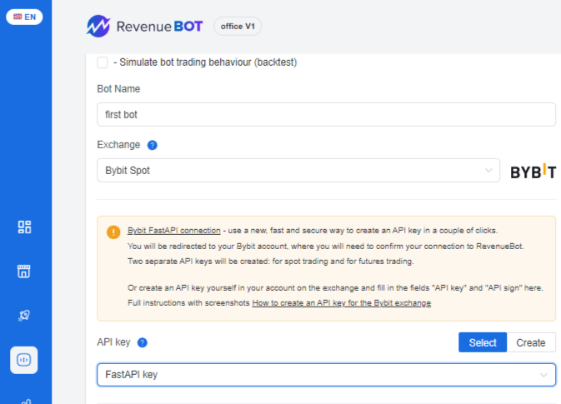Switch to the Create API key tab
The image size is (561, 404).
point(531,342)
